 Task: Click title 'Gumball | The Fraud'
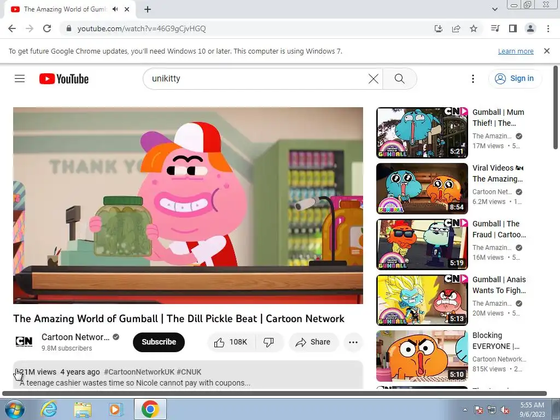click(499, 229)
